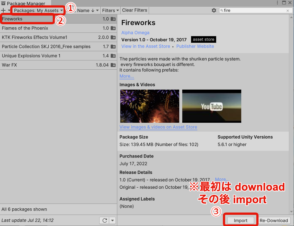Screen dimensions: 294x226
Task: Click the 5.6.1 or higher version text
Action: point(232,145)
